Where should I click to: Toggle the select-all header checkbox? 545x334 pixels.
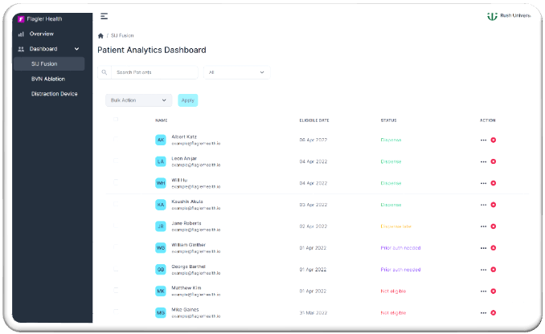click(x=116, y=120)
